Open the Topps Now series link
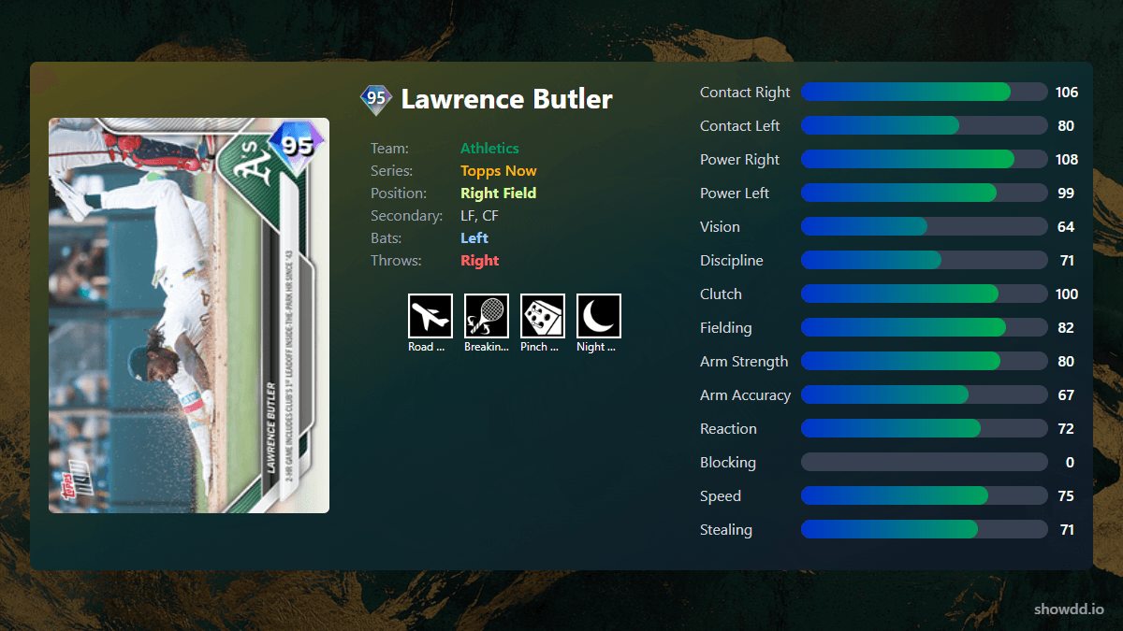Image resolution: width=1123 pixels, height=631 pixels. (x=499, y=170)
